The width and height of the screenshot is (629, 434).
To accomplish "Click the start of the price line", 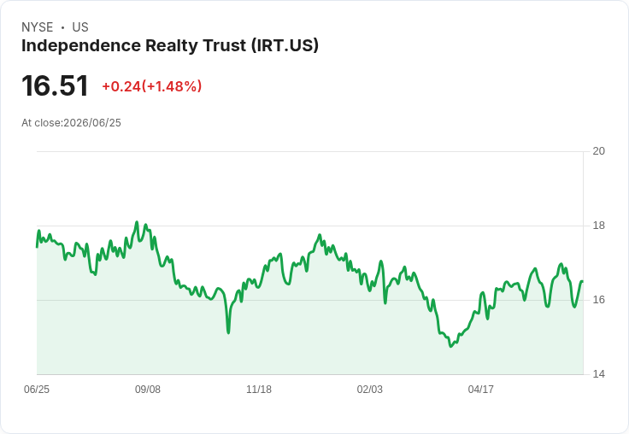I will [x=38, y=247].
